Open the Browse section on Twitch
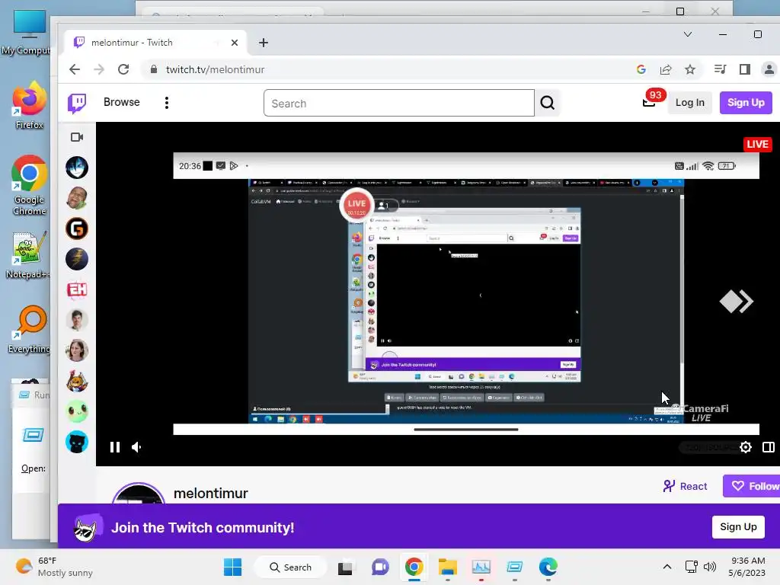Viewport: 780px width, 585px height. point(121,102)
